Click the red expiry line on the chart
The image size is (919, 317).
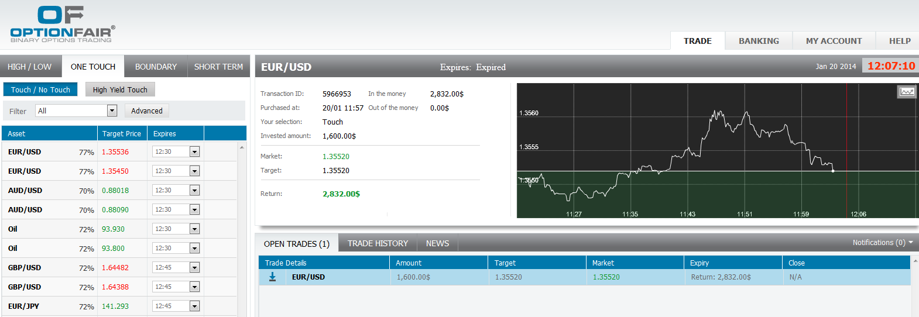coord(846,146)
